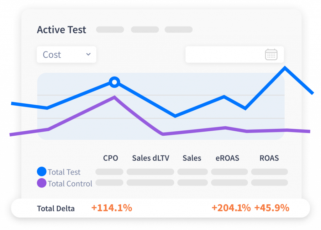Click the first placeholder tab beside Active Test
The image size is (321, 230).
click(110, 30)
